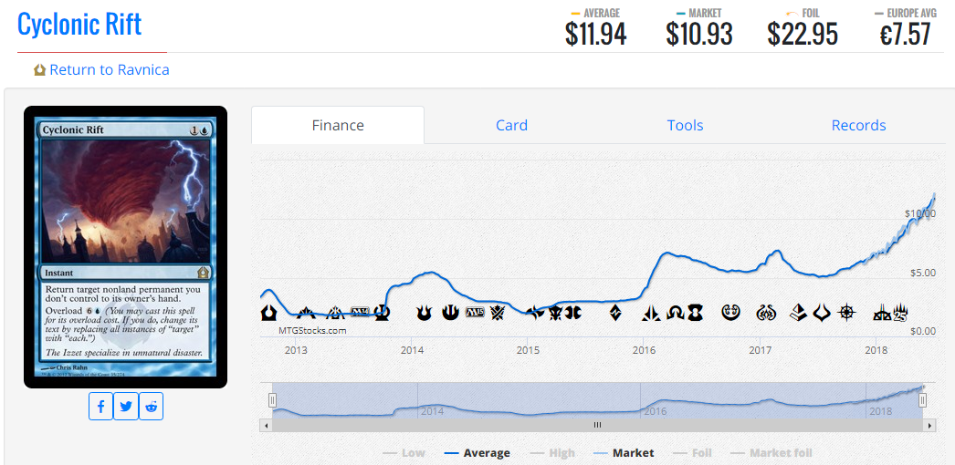Screen dimensions: 955x465
Task: Click the Dragons of Tarkir set symbol
Action: click(555, 313)
